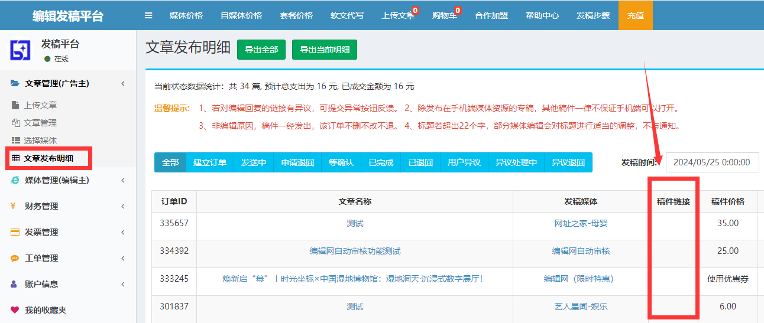
Task: Expand the 发票管理 sidebar section
Action: click(41, 232)
